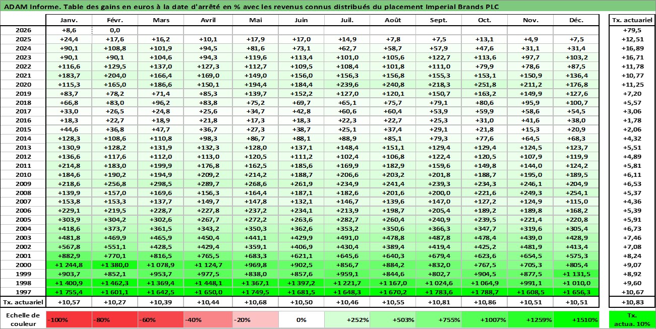Select the '+298,5' cell for Mars 2009
This screenshot has width=656, height=329.
tap(160, 184)
